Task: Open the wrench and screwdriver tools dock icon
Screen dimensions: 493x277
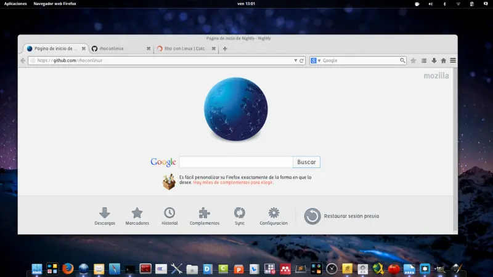Action: [176, 269]
